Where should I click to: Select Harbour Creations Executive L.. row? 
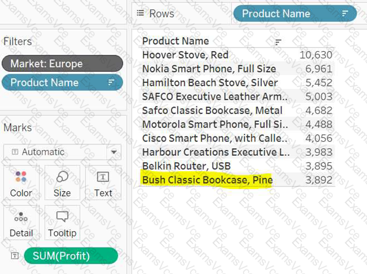click(236, 152)
